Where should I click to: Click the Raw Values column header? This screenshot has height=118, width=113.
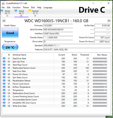coord(102,55)
